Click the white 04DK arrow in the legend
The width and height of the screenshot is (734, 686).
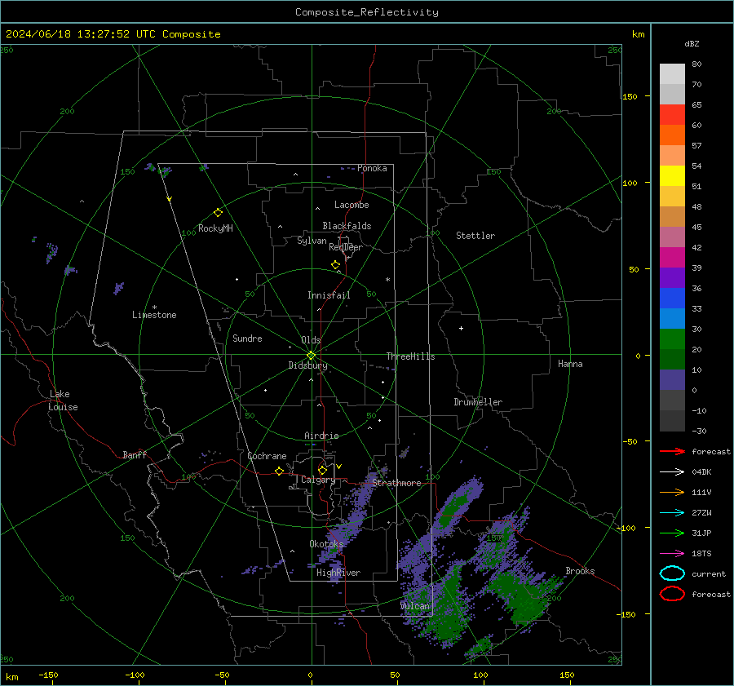[x=672, y=471]
